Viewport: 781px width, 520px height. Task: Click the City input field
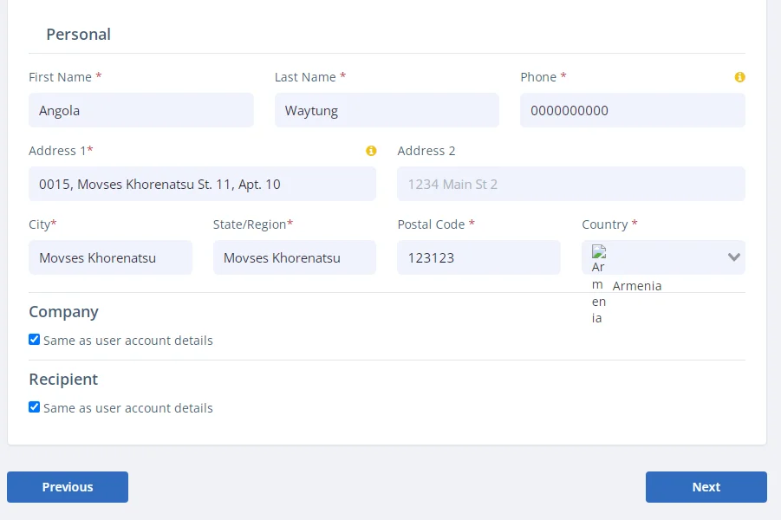[x=111, y=257]
